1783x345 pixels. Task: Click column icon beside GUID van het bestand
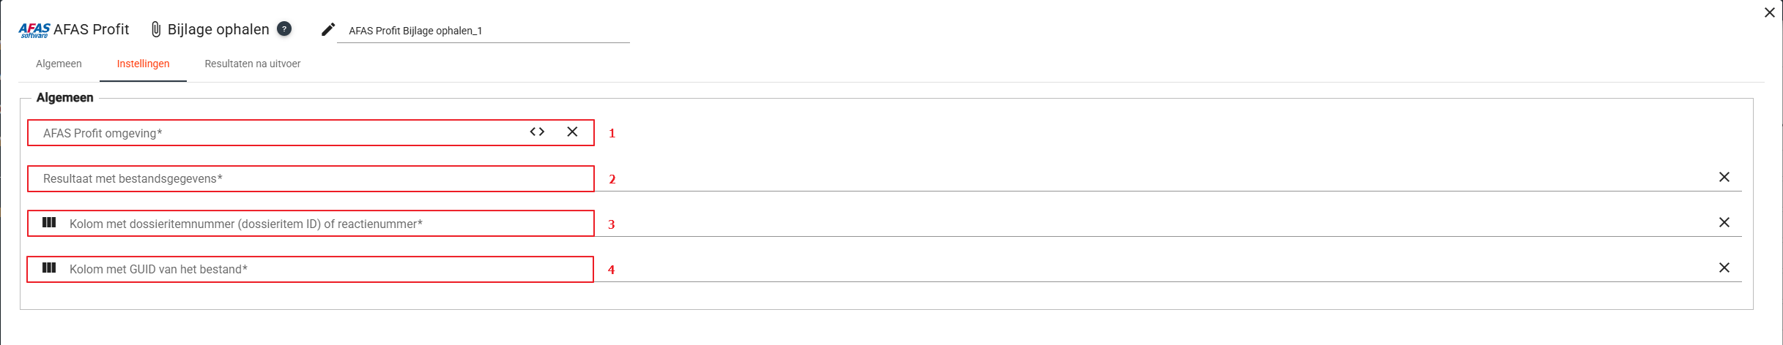click(49, 268)
